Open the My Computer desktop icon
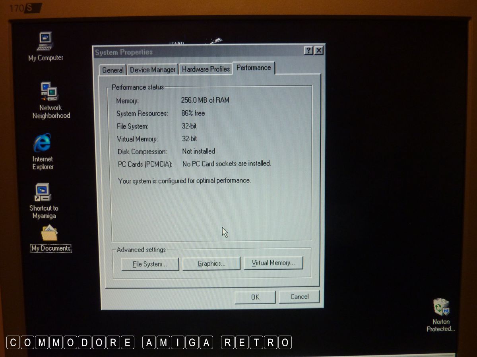 point(46,42)
